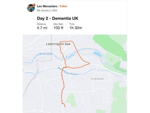The height and width of the screenshot is (113, 150).
Task: Click the 1h 30m time stat
Action: 76,28
